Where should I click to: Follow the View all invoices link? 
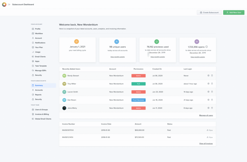pos(206,143)
